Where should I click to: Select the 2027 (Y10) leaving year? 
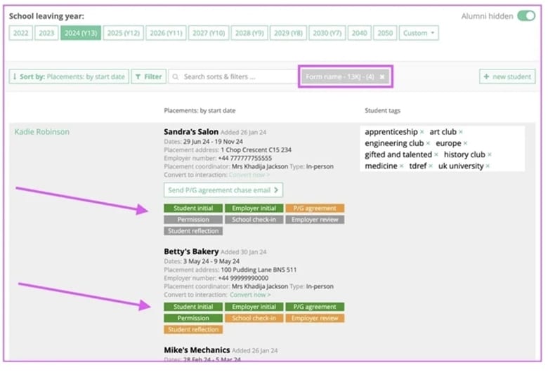209,33
